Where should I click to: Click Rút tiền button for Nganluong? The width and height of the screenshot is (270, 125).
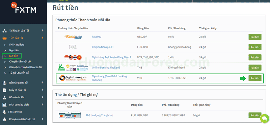255,78
